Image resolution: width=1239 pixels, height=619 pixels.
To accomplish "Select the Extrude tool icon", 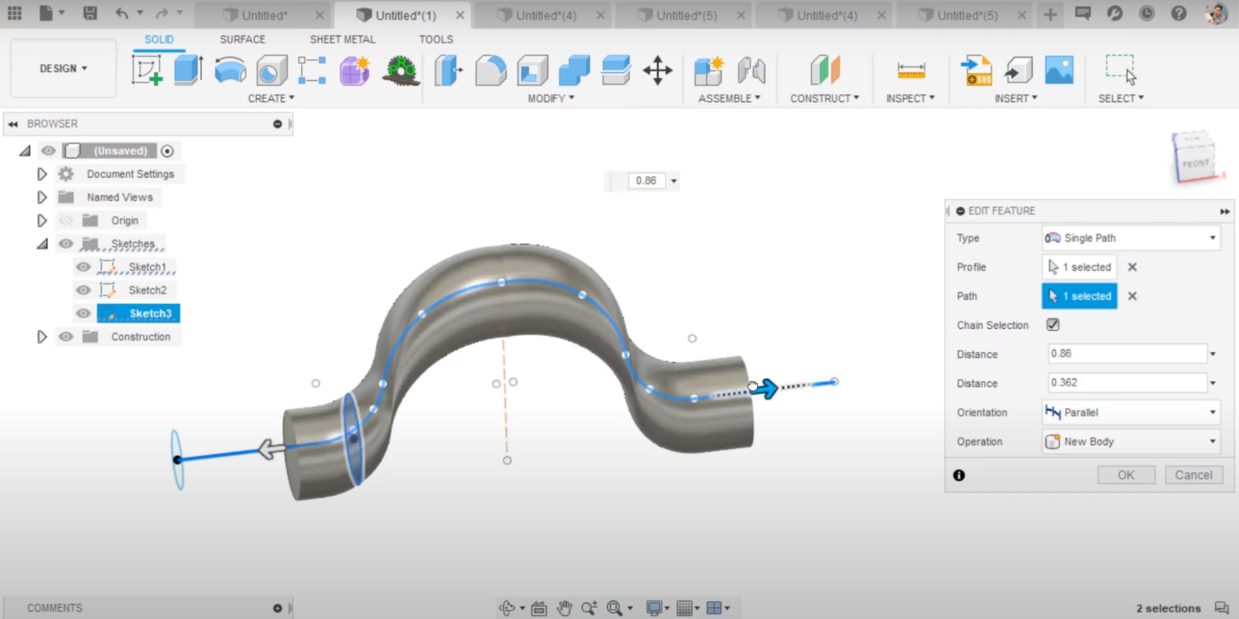I will [188, 70].
